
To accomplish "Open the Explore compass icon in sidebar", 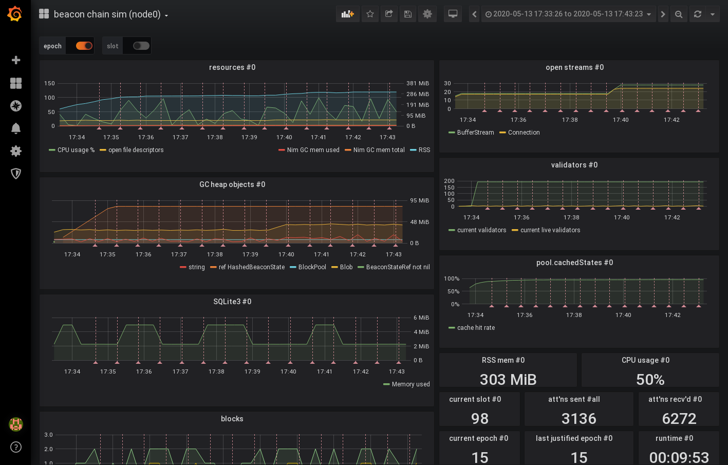I will (x=16, y=106).
